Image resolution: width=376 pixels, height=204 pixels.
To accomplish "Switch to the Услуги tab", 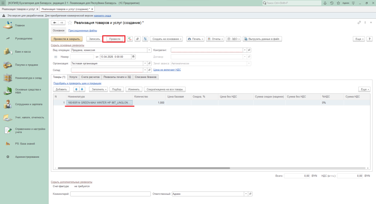I will coord(73,77).
